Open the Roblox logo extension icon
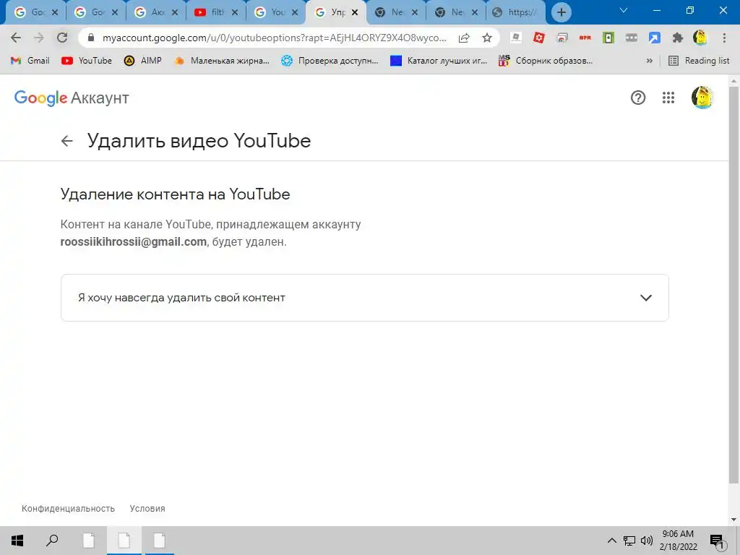 [x=516, y=38]
